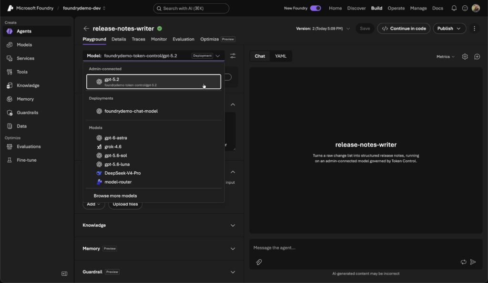
Task: Switch to the YAML tab
Action: click(281, 56)
